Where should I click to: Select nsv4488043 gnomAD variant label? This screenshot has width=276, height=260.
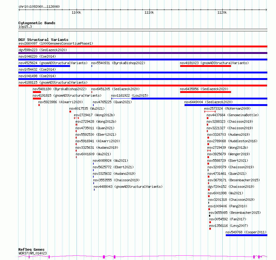pyautogui.click(x=128, y=187)
